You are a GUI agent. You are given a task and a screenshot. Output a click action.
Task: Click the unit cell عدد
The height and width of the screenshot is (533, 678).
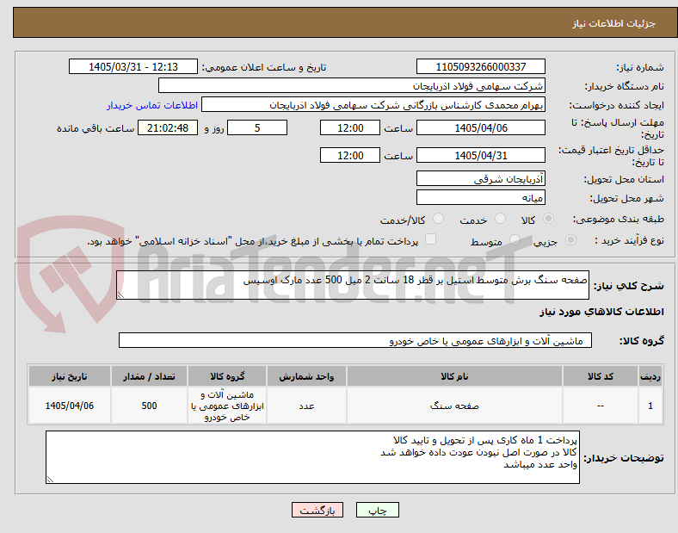[306, 406]
